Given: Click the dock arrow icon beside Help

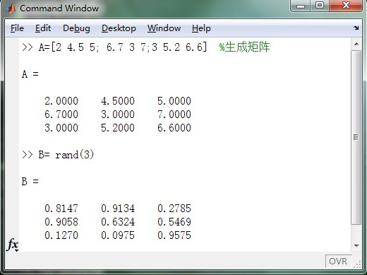Looking at the screenshot, I should pos(356,28).
